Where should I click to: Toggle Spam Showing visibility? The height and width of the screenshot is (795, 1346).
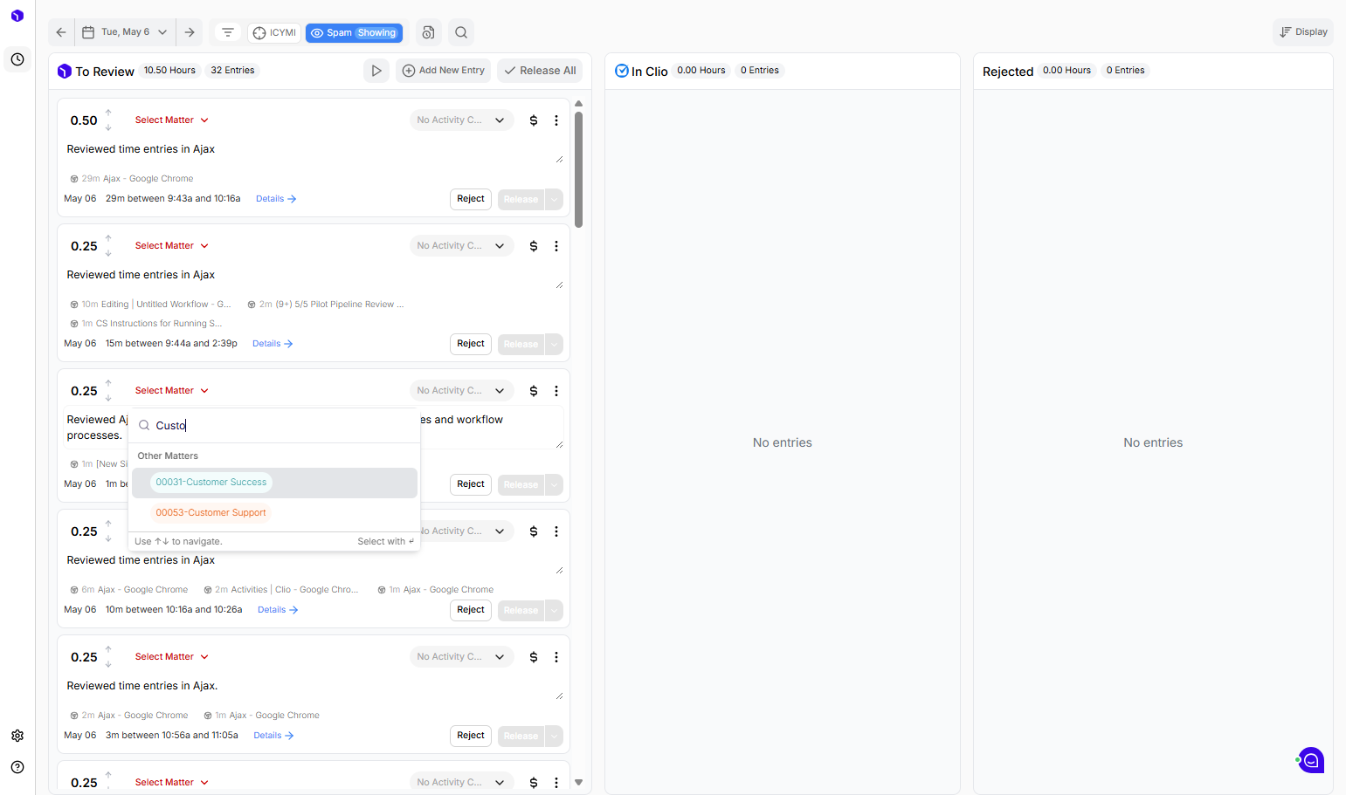355,33
